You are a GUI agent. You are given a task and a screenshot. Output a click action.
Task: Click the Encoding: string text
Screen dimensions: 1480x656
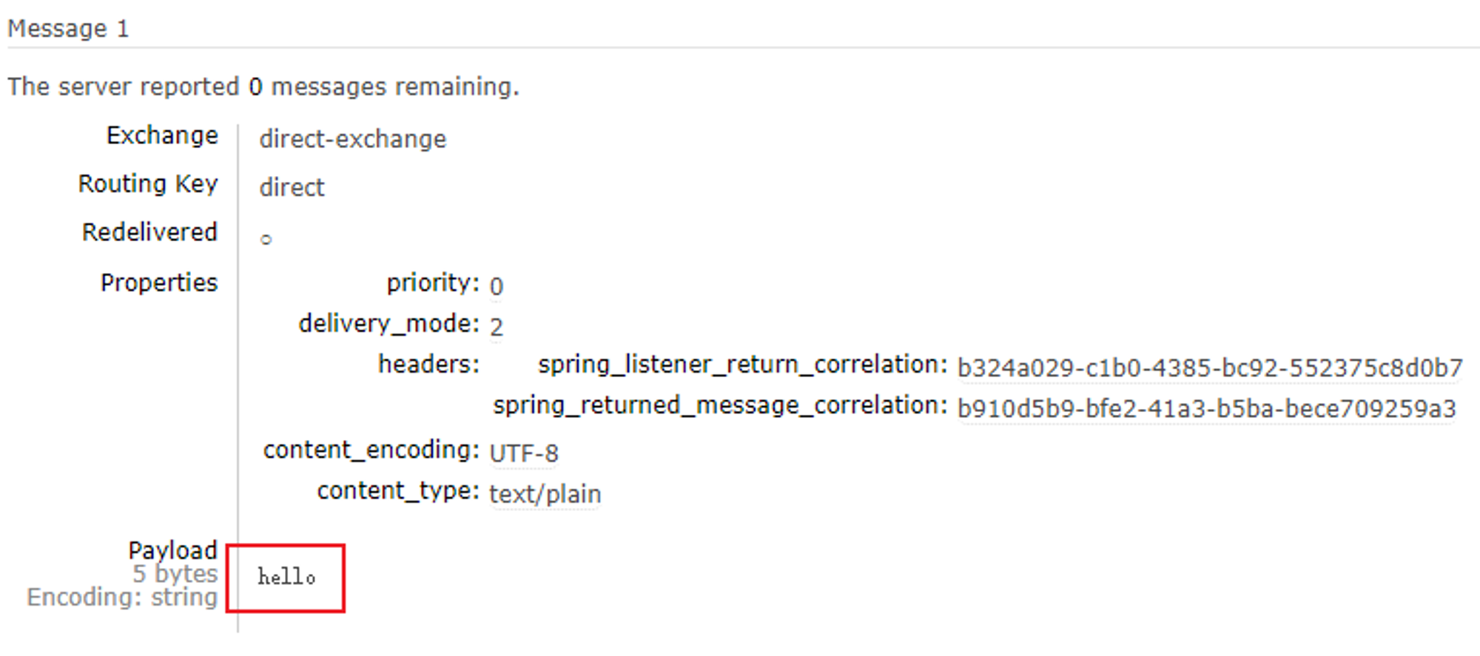click(122, 597)
